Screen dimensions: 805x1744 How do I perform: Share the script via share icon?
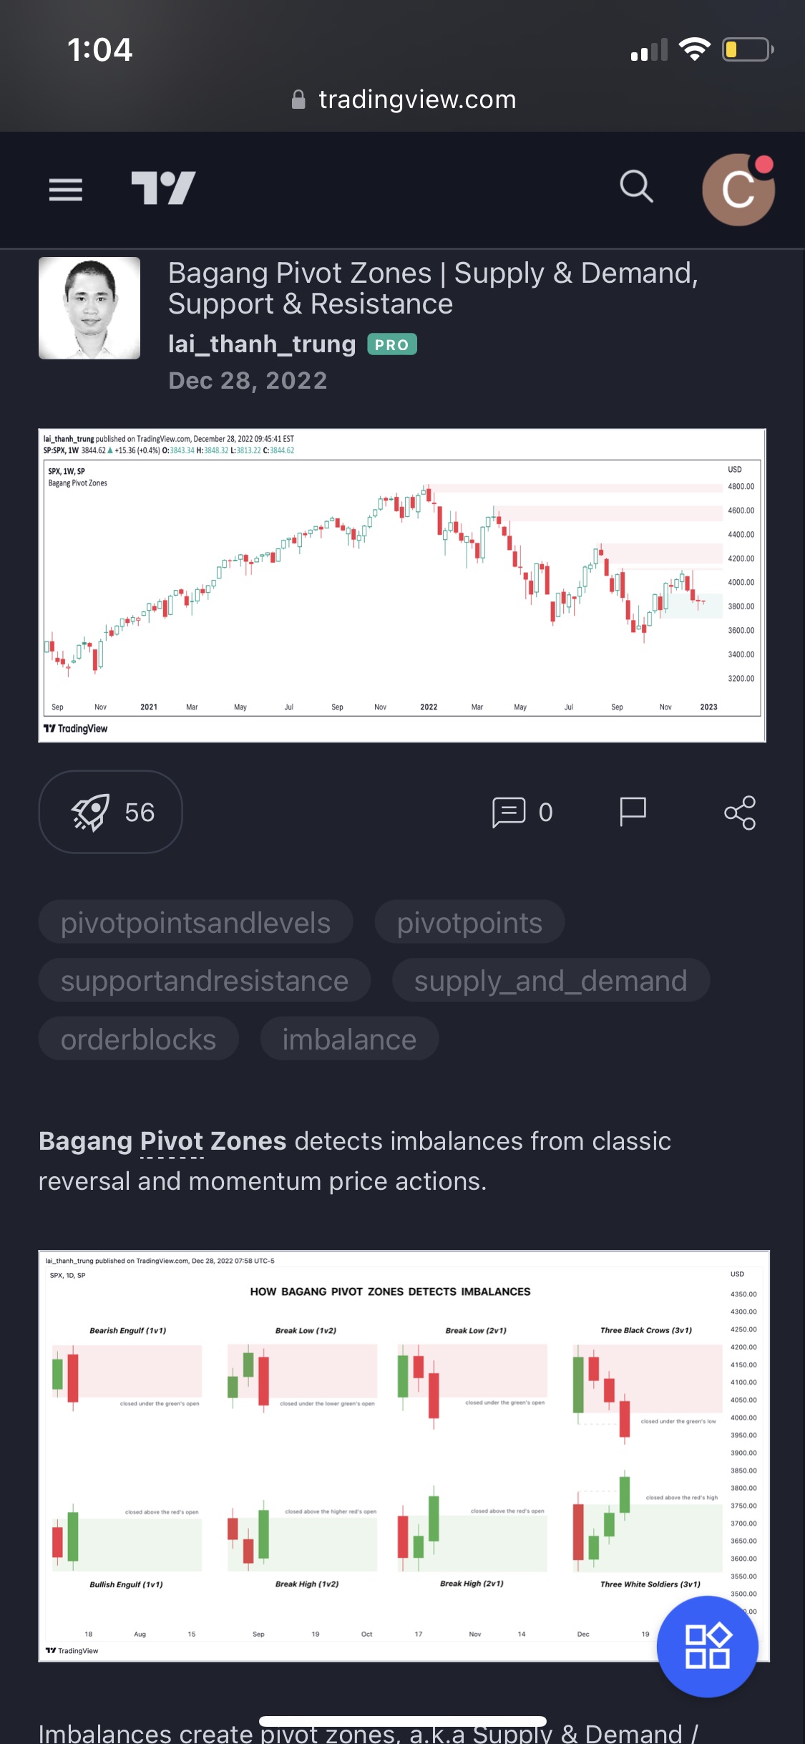[x=739, y=813]
